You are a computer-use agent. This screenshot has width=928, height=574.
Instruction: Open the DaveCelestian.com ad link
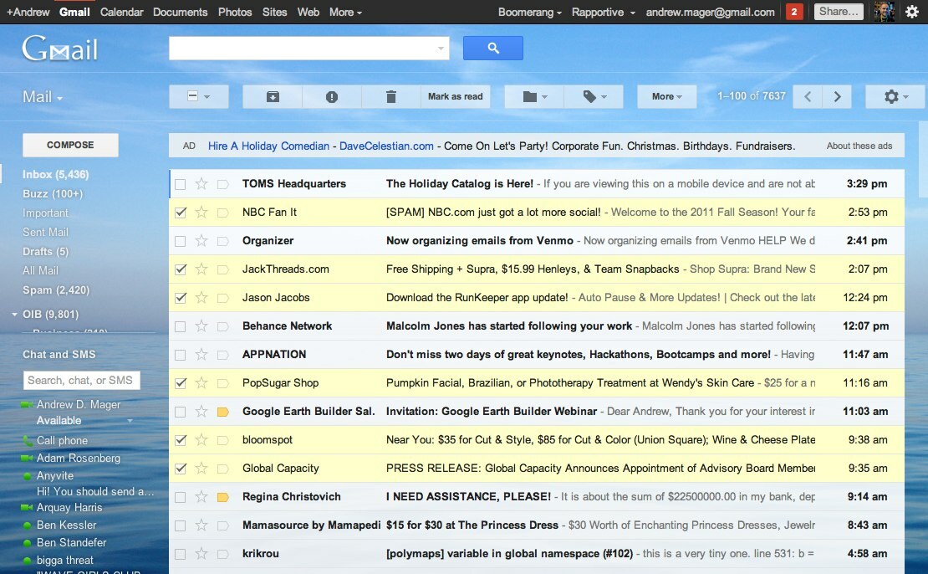click(385, 146)
